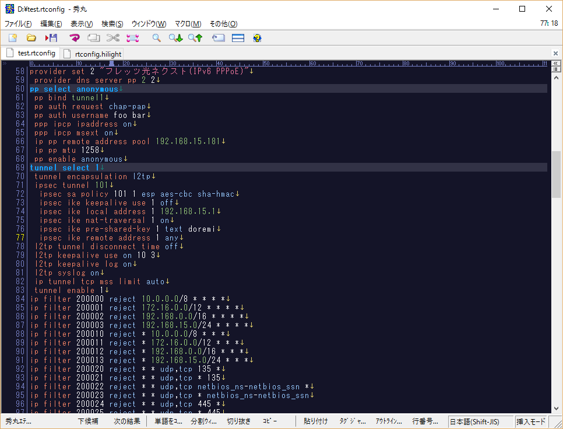563x429 pixels.
Task: Click the 切り抜き function key button
Action: pos(238,421)
